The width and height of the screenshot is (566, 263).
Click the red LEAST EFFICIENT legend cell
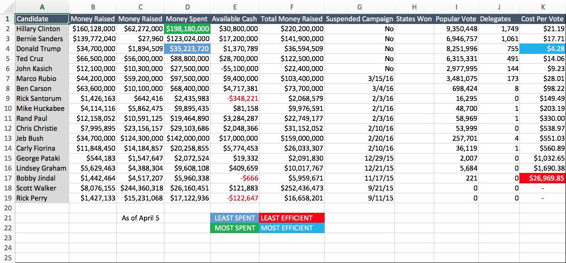(x=292, y=218)
